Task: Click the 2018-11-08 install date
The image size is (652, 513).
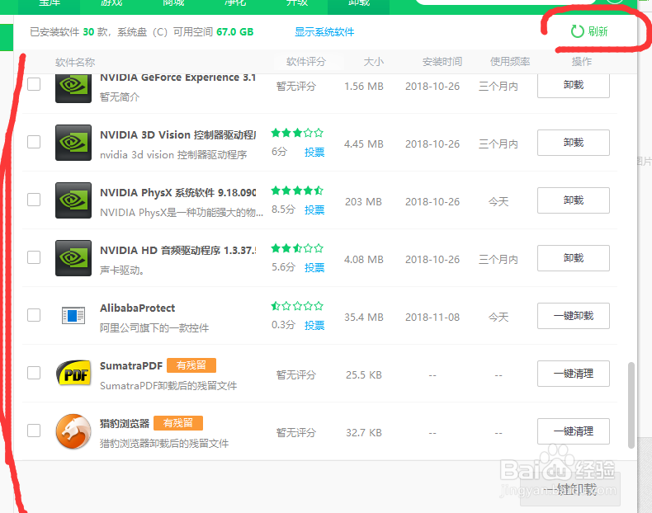Action: (432, 318)
